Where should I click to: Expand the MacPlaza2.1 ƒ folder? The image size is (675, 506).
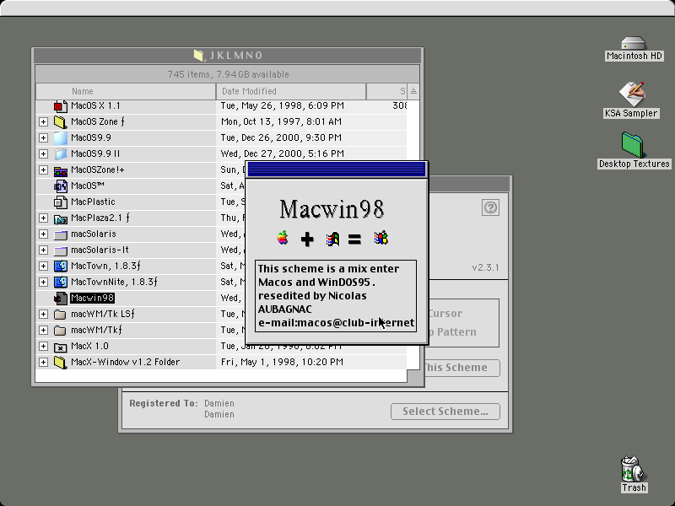tap(43, 218)
